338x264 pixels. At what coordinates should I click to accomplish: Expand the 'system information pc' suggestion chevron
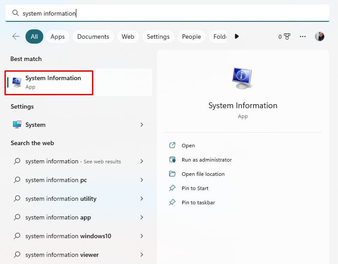142,180
